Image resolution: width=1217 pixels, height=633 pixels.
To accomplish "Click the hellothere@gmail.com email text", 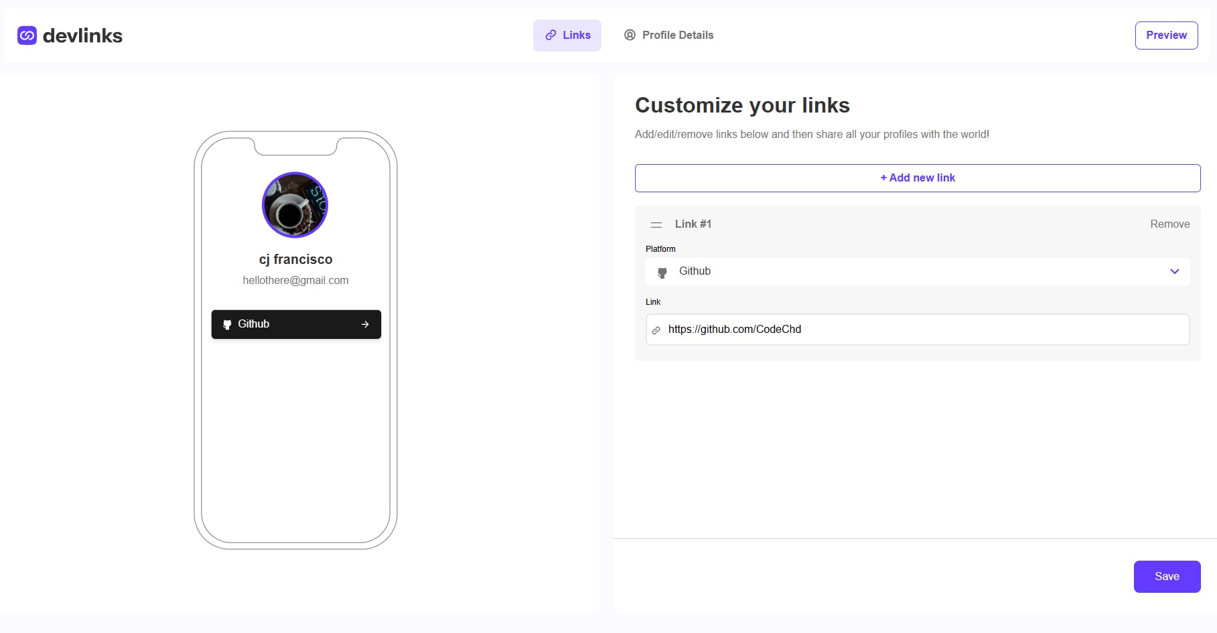I will click(295, 280).
